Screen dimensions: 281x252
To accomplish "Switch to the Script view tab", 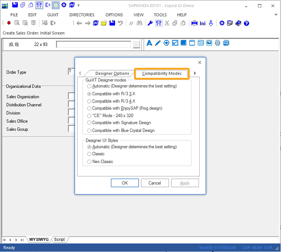I will [x=59, y=239].
